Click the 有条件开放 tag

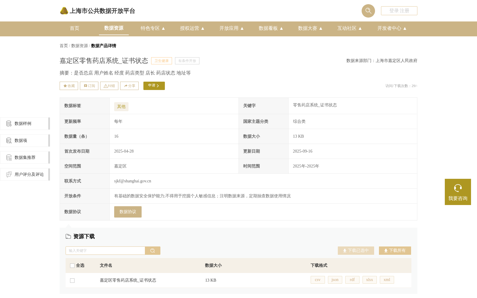pos(187,61)
